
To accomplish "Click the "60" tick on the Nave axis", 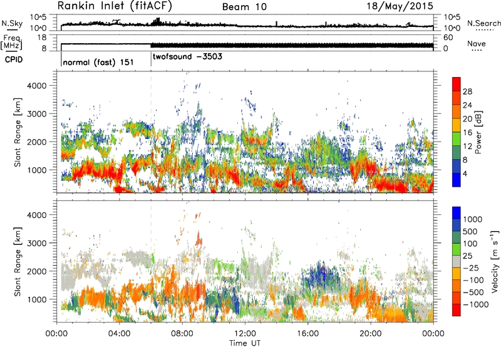I will click(x=448, y=38).
